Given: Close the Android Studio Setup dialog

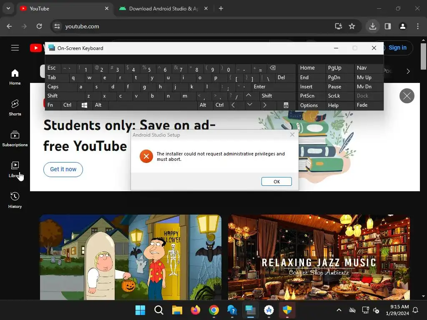Looking at the screenshot, I should [292, 135].
